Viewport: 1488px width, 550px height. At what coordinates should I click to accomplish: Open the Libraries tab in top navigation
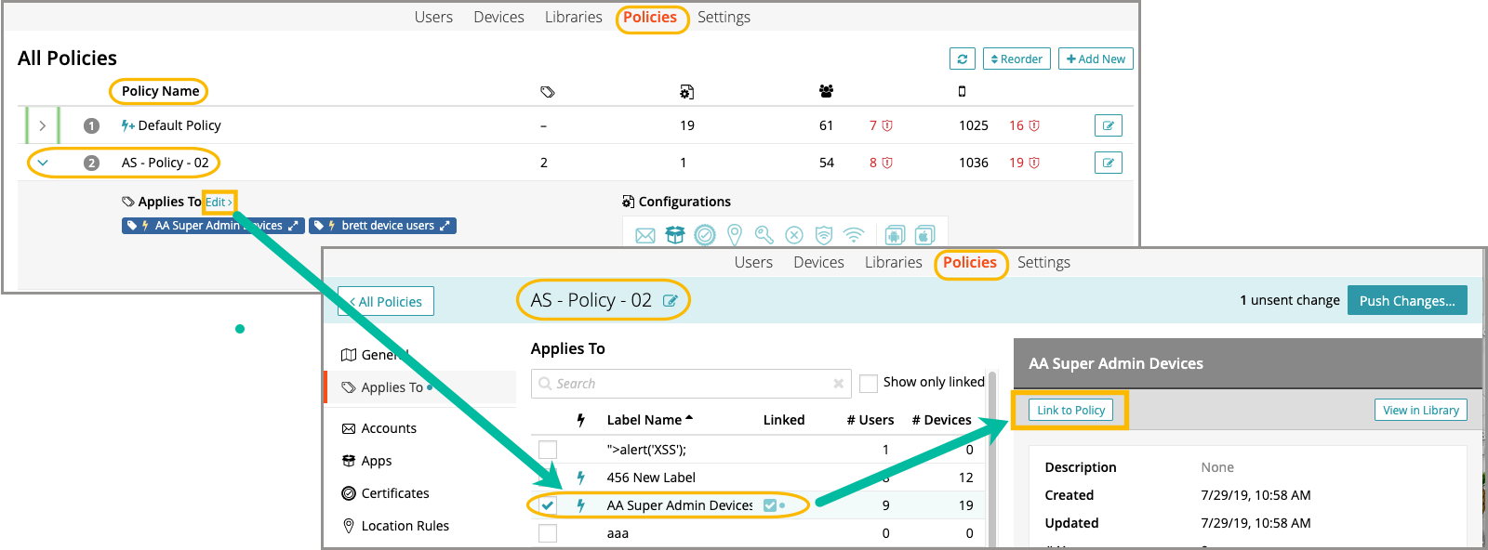coord(573,17)
